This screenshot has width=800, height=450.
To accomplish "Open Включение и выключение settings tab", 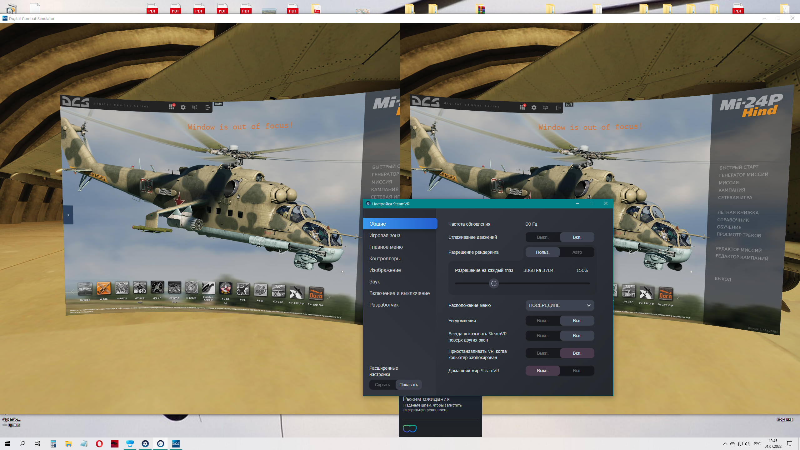I will (400, 293).
